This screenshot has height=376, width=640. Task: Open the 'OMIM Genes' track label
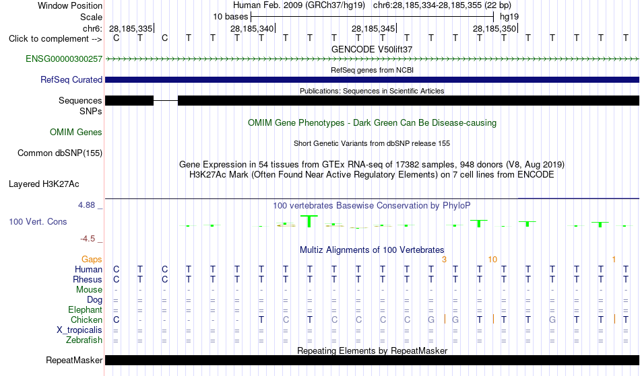click(76, 133)
